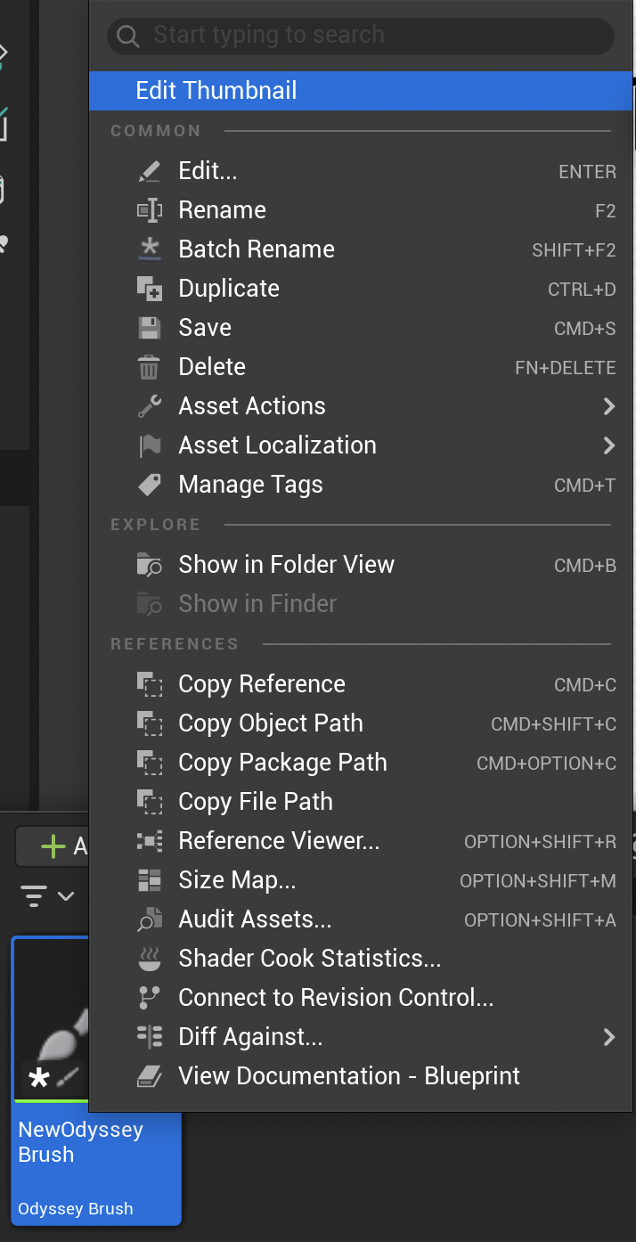Select Show in Folder View
636x1242 pixels.
(x=286, y=565)
